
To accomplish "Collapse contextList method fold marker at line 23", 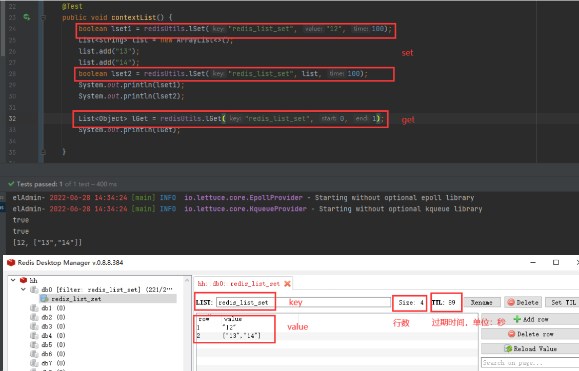I will coord(43,17).
